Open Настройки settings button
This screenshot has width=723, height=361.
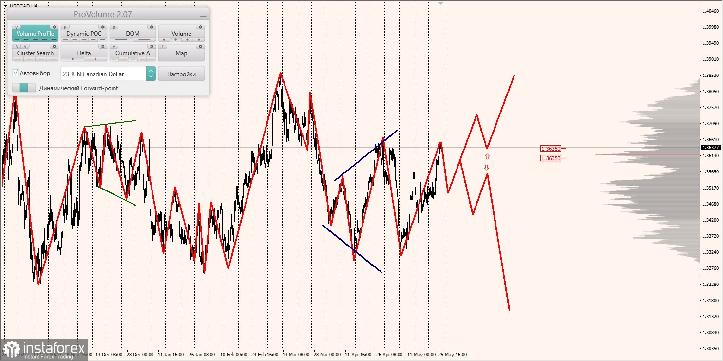pyautogui.click(x=181, y=74)
